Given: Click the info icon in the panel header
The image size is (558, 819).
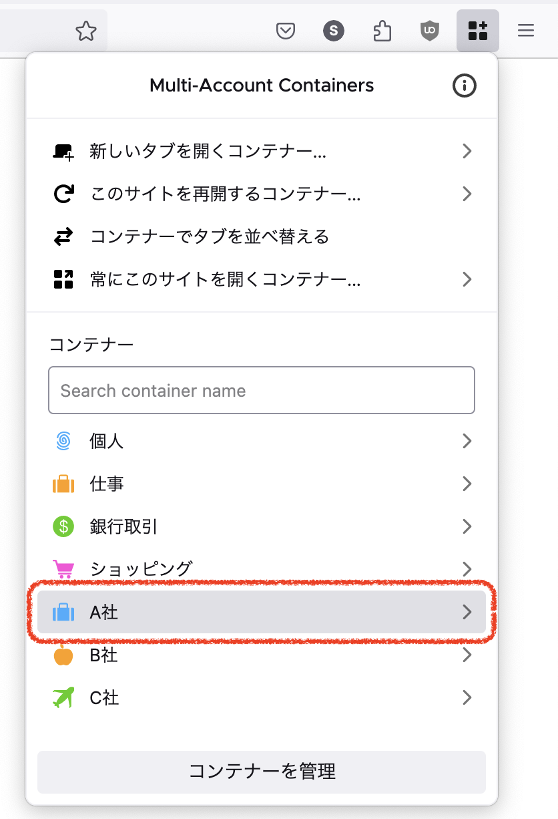Looking at the screenshot, I should coord(465,86).
